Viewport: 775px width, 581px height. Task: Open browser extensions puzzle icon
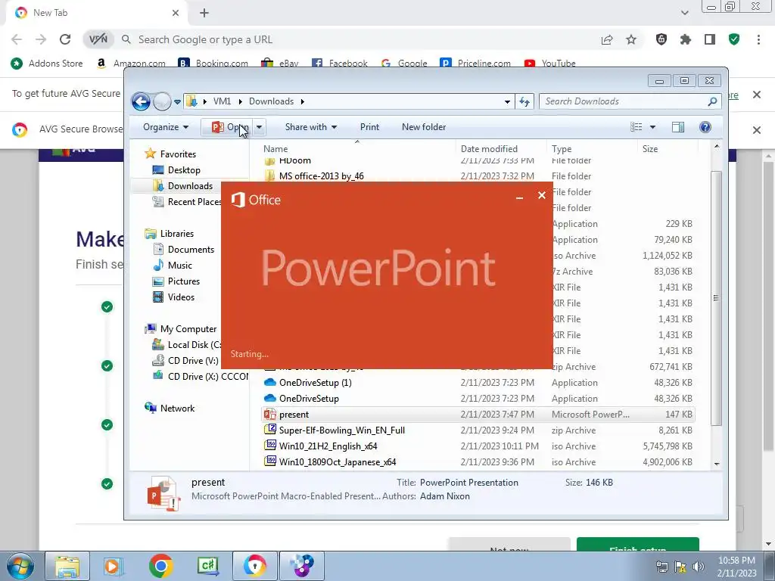click(686, 39)
